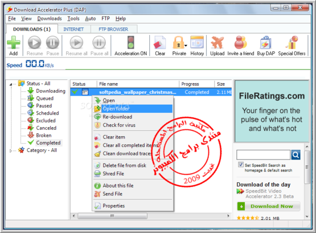316x233 pixels.
Task: Toggle the Acceleration ON traffic light
Action: (x=131, y=42)
